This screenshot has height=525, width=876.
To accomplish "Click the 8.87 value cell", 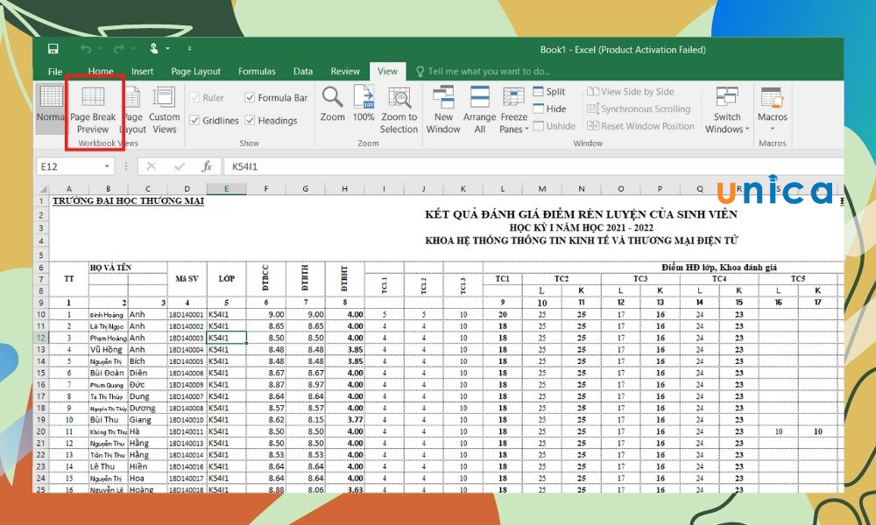I will pyautogui.click(x=266, y=384).
